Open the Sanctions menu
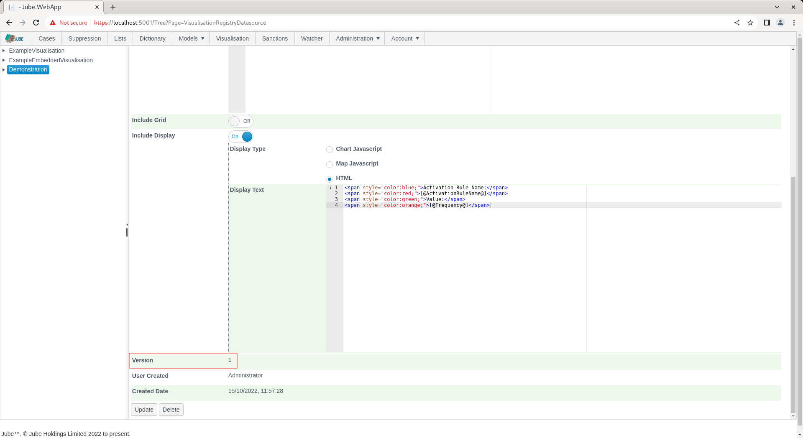Image resolution: width=803 pixels, height=438 pixels. click(275, 38)
